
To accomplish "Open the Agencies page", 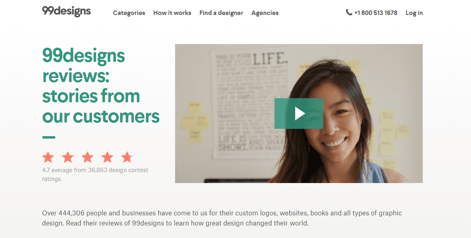I will 265,13.
